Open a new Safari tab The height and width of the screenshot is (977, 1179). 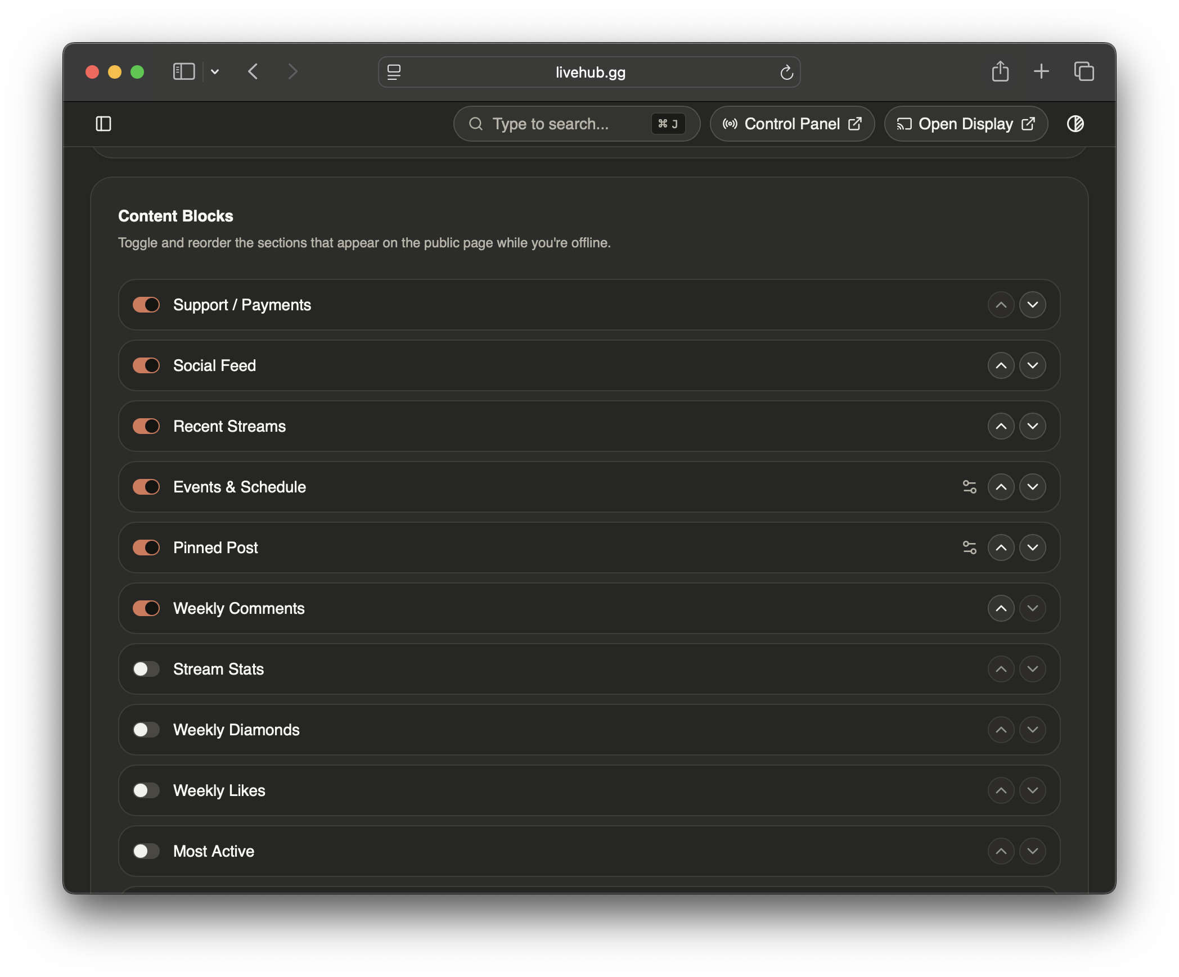click(1041, 71)
